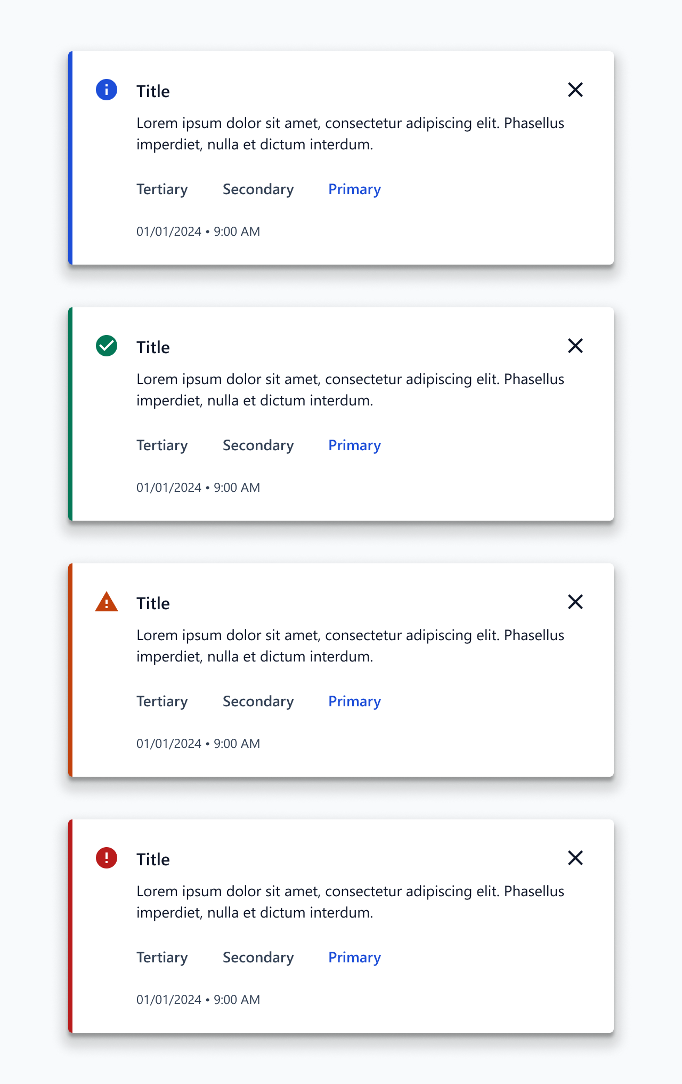Choose Secondary in the info notification
Screen dimensions: 682x1084
click(x=258, y=189)
